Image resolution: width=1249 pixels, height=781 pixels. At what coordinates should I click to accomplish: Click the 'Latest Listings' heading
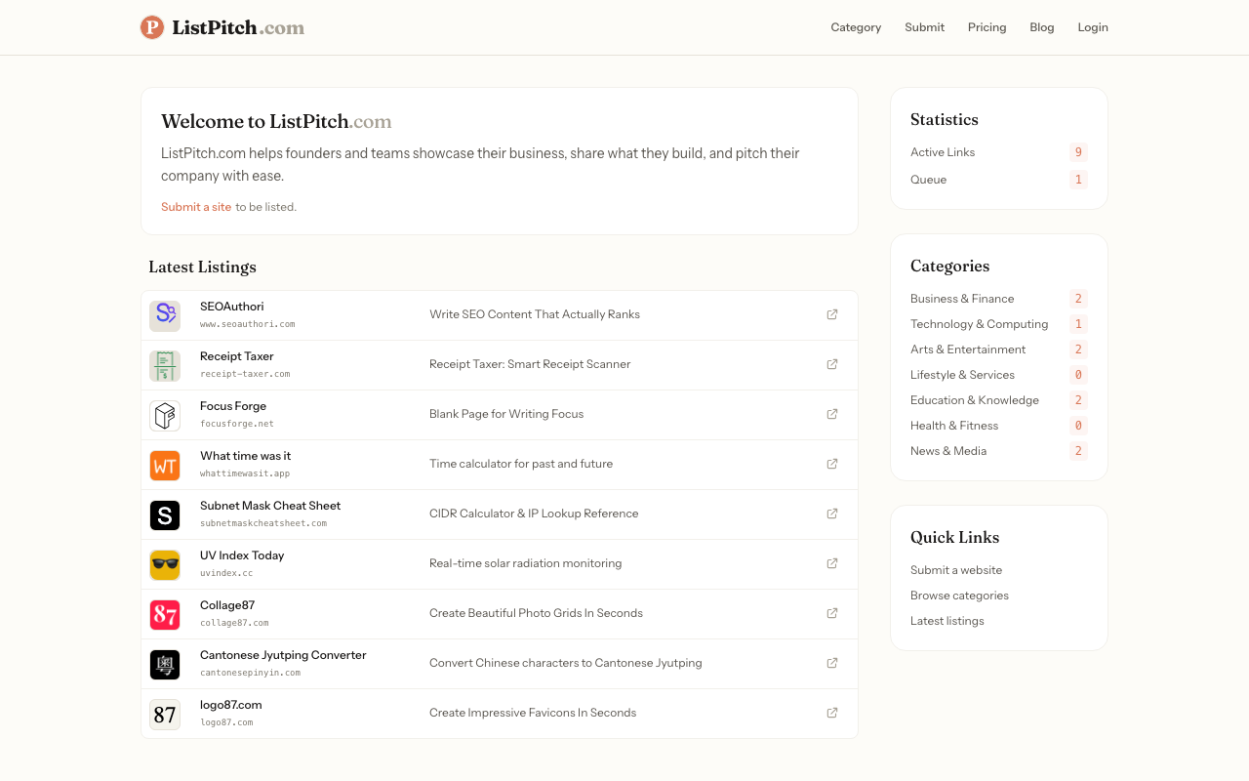(x=203, y=267)
